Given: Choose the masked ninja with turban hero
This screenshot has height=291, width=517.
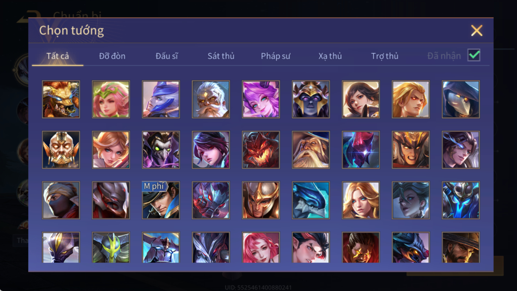Looking at the screenshot, I should point(61,200).
